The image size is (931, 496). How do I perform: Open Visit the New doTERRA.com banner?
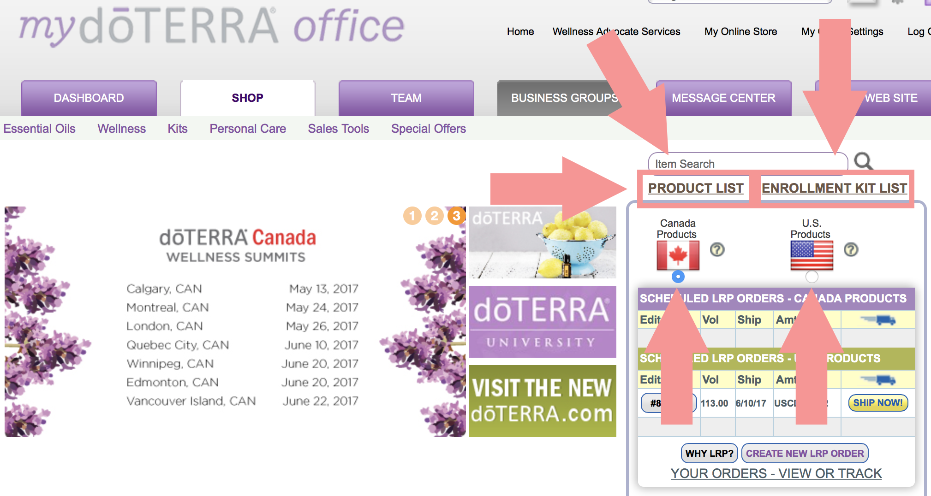(x=543, y=401)
